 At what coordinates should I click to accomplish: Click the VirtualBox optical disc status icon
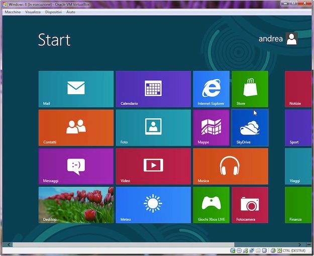pos(239,250)
